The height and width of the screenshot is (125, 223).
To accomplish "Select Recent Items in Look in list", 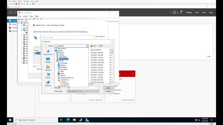I will coord(62,49).
